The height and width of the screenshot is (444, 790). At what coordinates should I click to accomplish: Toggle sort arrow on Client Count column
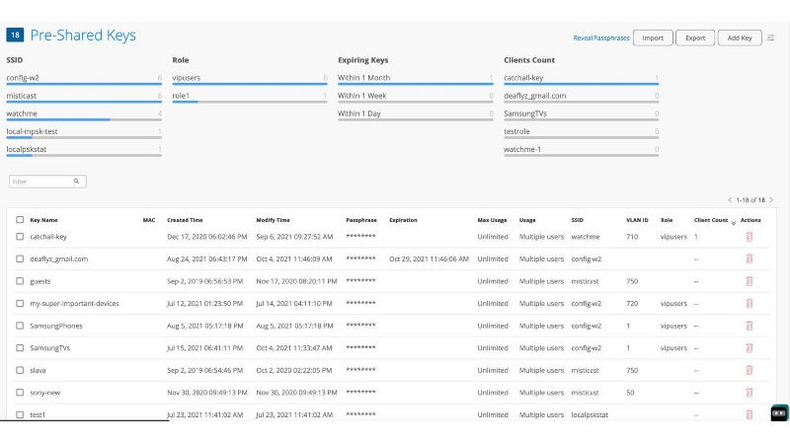(x=733, y=222)
